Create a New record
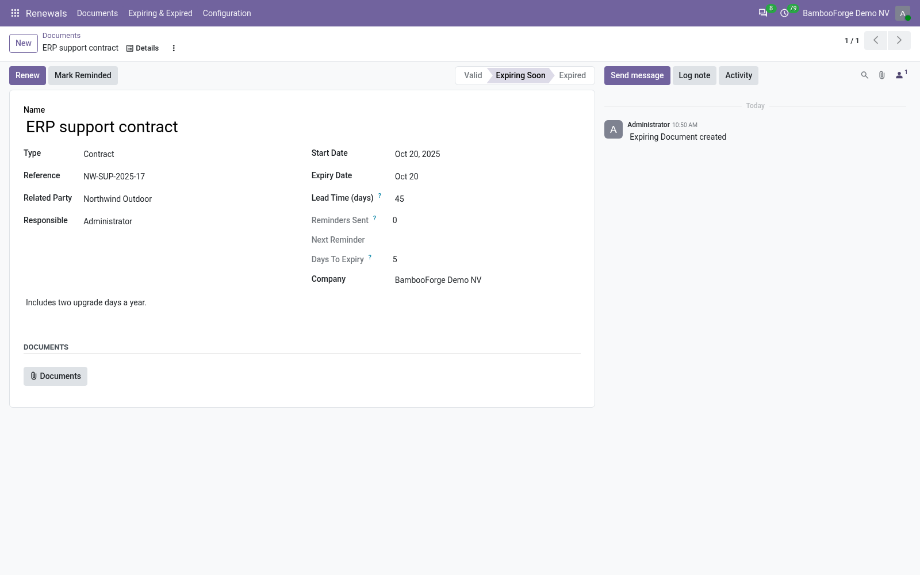The width and height of the screenshot is (920, 575). coord(24,43)
